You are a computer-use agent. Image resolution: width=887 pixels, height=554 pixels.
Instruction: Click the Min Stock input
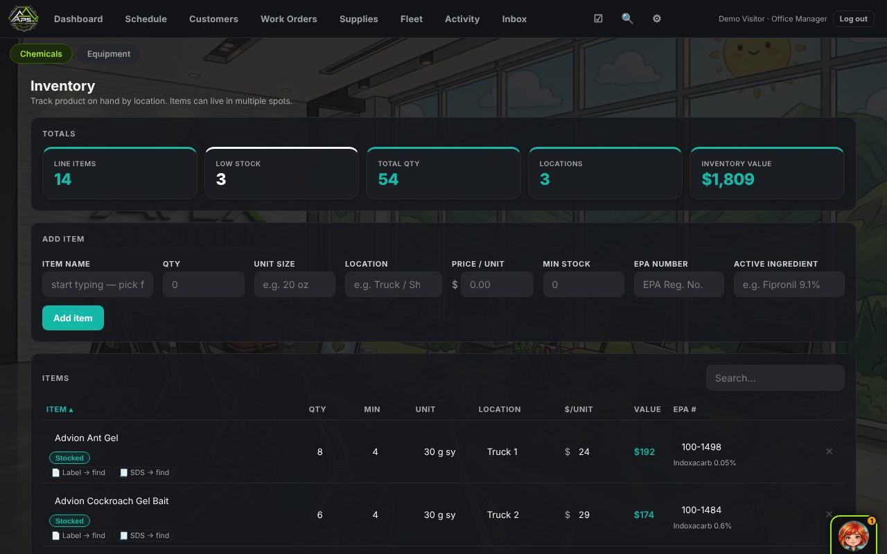click(583, 285)
